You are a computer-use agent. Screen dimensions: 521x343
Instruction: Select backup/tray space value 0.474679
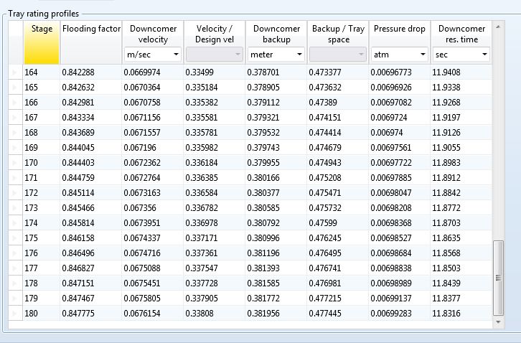pyautogui.click(x=337, y=148)
